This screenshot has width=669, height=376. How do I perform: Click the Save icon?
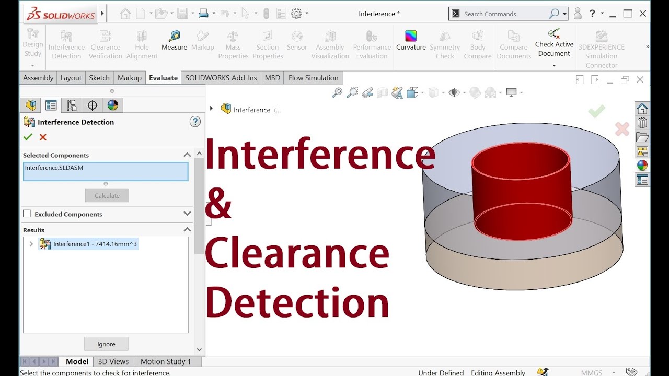(x=182, y=14)
